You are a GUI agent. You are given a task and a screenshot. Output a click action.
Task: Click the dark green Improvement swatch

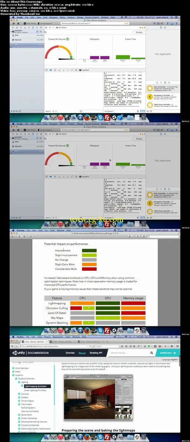coord(89,250)
